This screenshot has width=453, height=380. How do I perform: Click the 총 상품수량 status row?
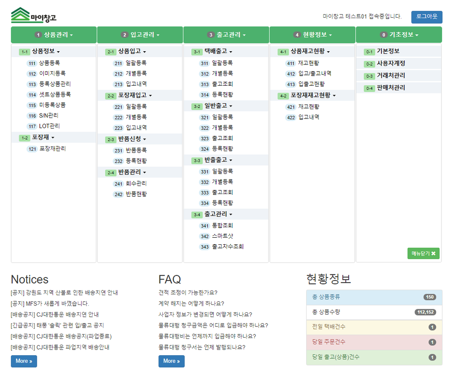point(374,312)
